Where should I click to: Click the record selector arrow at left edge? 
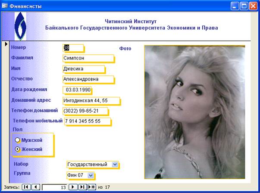point(6,44)
